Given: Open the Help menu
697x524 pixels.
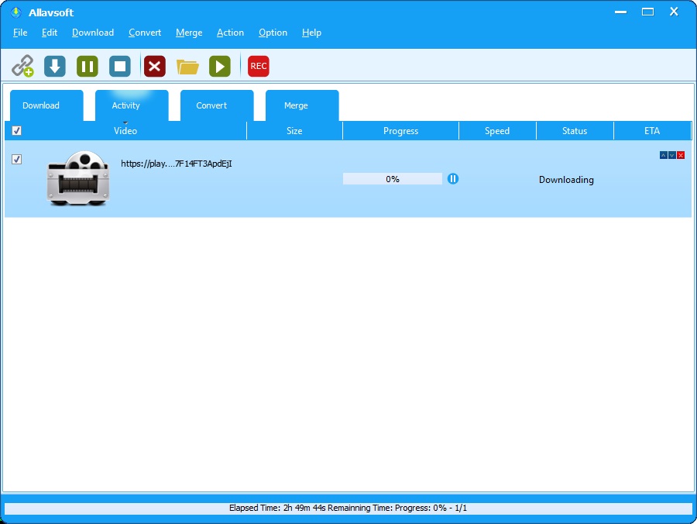Looking at the screenshot, I should pos(311,33).
